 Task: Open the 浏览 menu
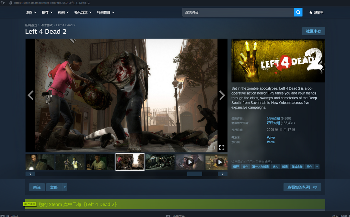click(x=31, y=12)
